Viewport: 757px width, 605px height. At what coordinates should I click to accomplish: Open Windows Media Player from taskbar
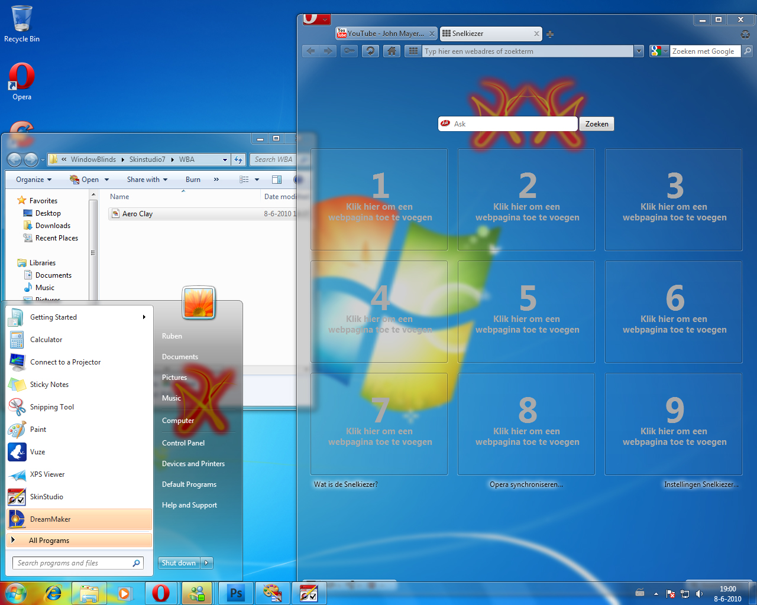click(x=125, y=593)
